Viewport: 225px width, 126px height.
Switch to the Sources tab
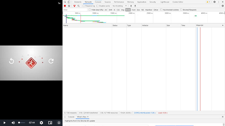(x=108, y=2)
